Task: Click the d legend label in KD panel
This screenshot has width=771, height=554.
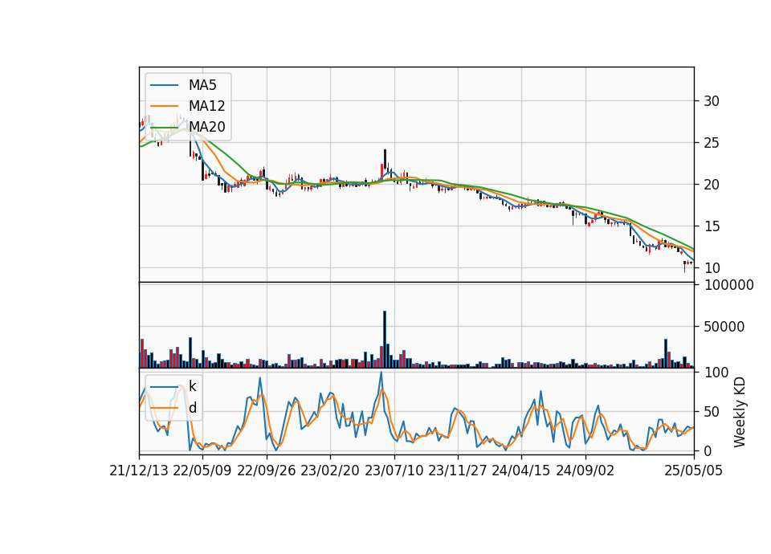Action: coord(192,408)
